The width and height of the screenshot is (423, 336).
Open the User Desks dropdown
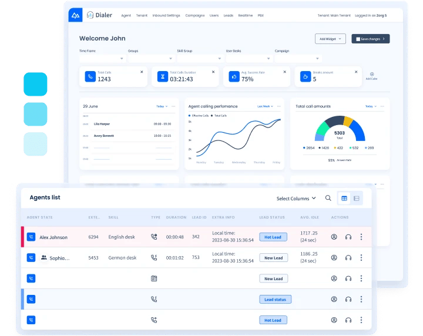(x=249, y=59)
